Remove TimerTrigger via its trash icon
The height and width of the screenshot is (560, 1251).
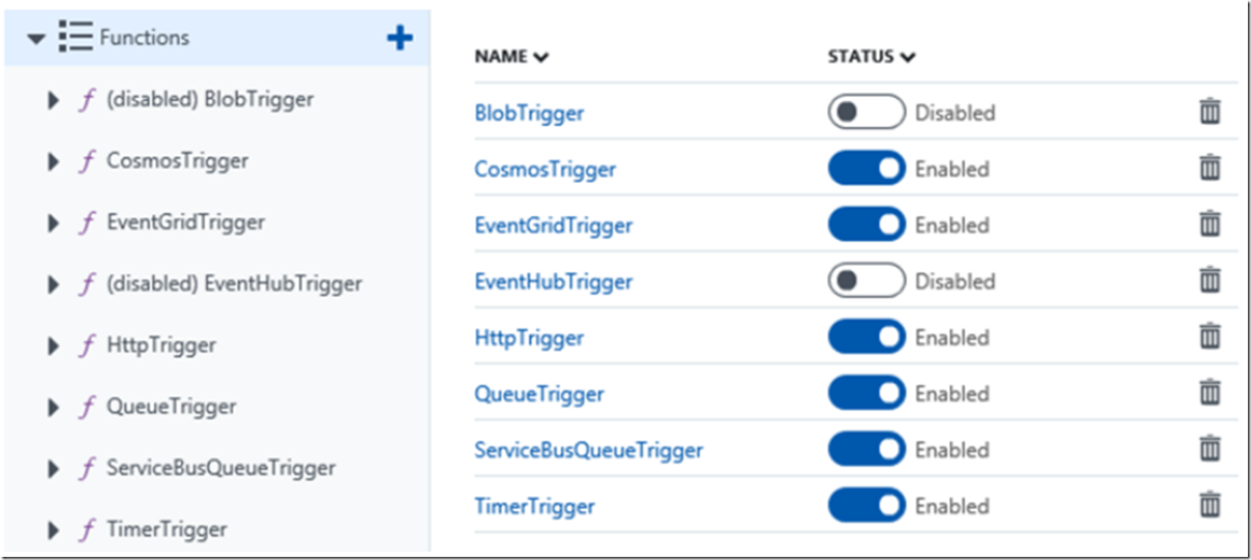[x=1210, y=505]
